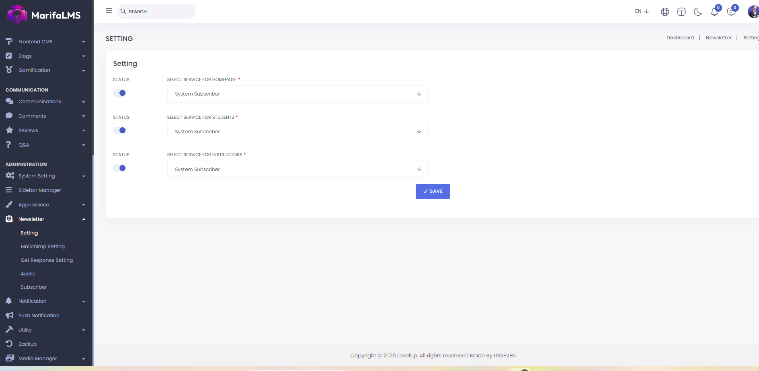Go to Dashboard via breadcrumb link
Viewport: 759px width, 371px height.
[x=680, y=38]
